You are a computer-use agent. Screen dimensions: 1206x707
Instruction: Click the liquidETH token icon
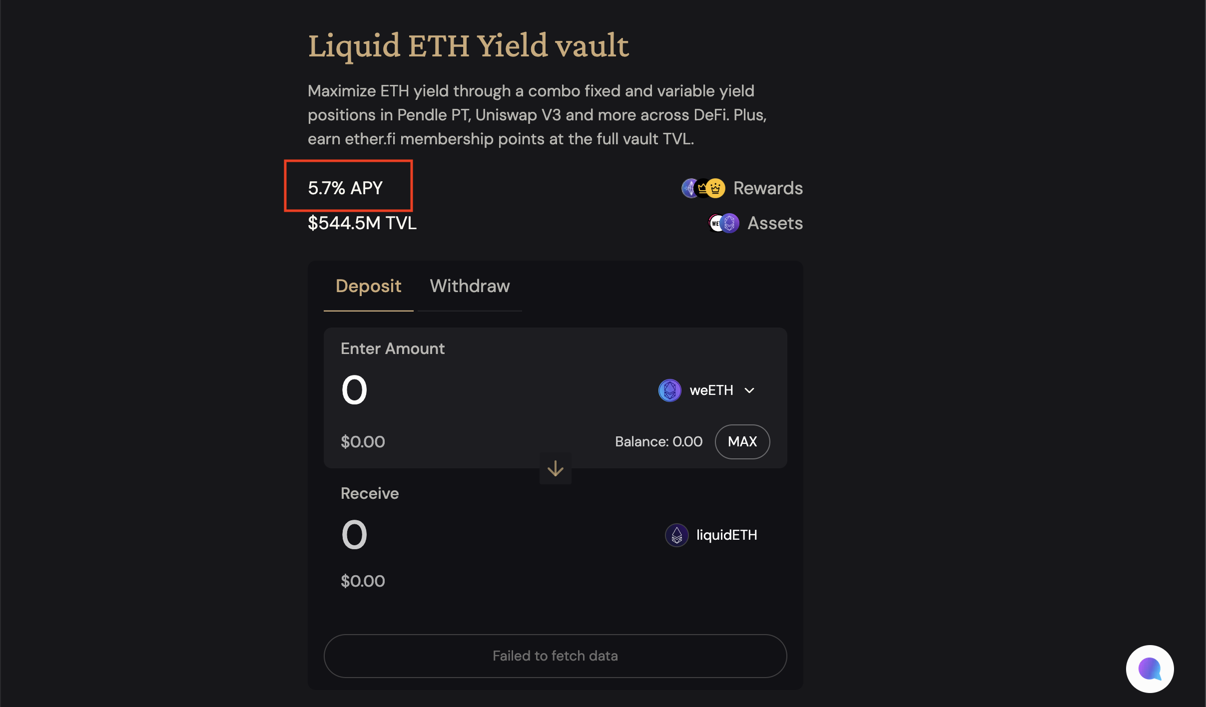(x=677, y=535)
